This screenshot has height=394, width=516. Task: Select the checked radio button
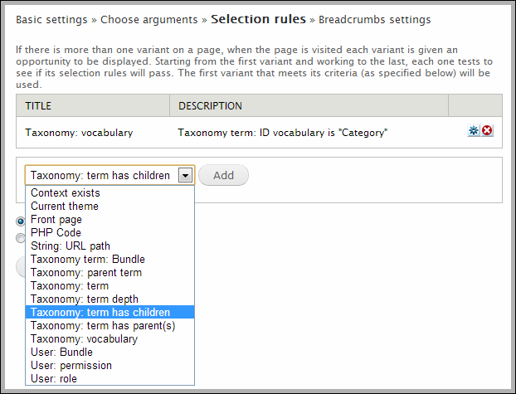pyautogui.click(x=21, y=221)
